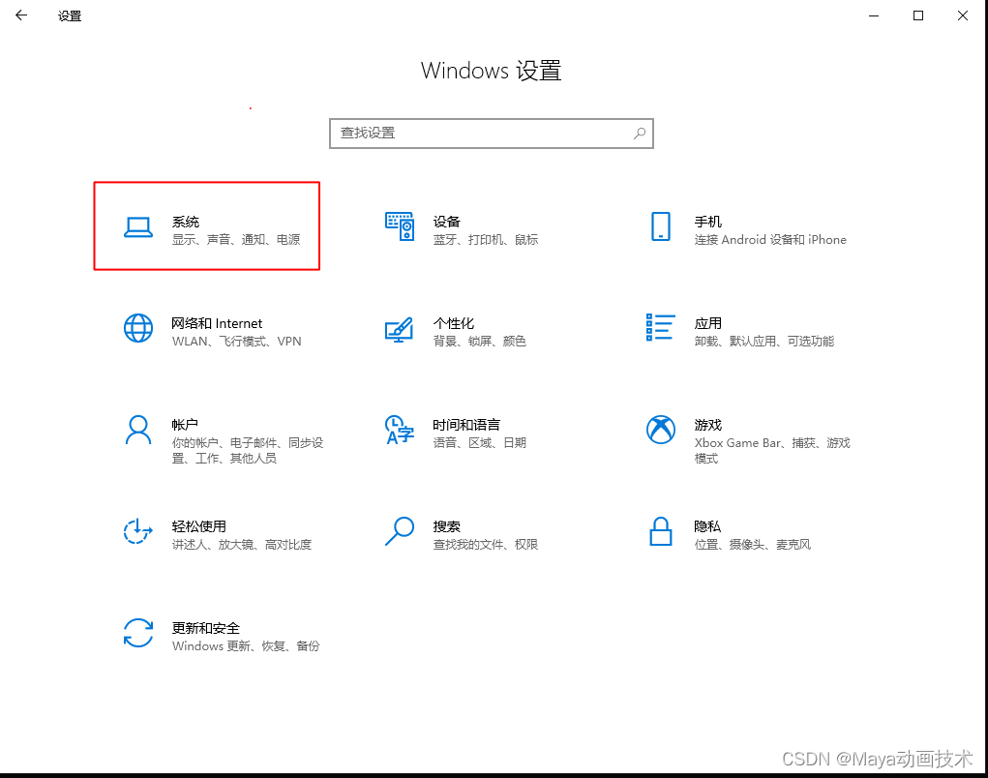This screenshot has height=778, width=988.
Task: Select 个性化 category title
Action: 453,323
